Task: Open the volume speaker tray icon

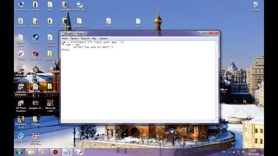Action: [x=234, y=152]
